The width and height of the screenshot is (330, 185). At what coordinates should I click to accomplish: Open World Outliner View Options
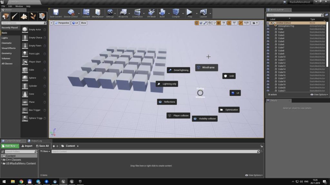pos(319,95)
